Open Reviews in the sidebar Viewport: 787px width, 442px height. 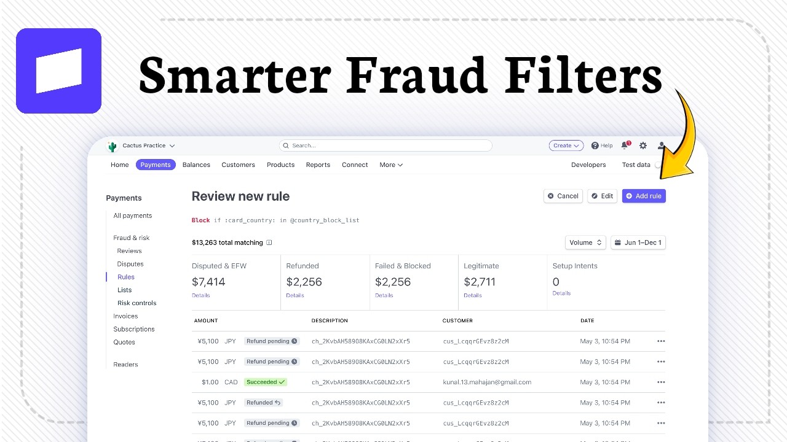click(129, 250)
